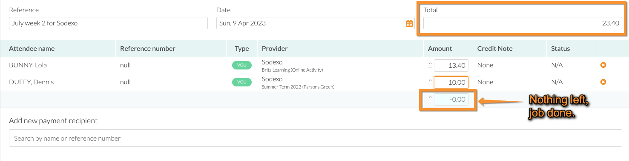
Task: Click the Credit Note column header
Action: pos(495,49)
